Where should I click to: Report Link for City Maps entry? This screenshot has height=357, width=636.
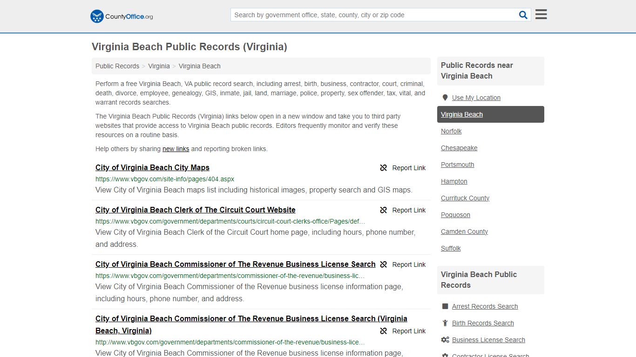click(409, 168)
